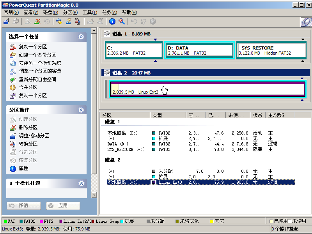Click the 类型 column header
The image size is (312, 234).
168,115
